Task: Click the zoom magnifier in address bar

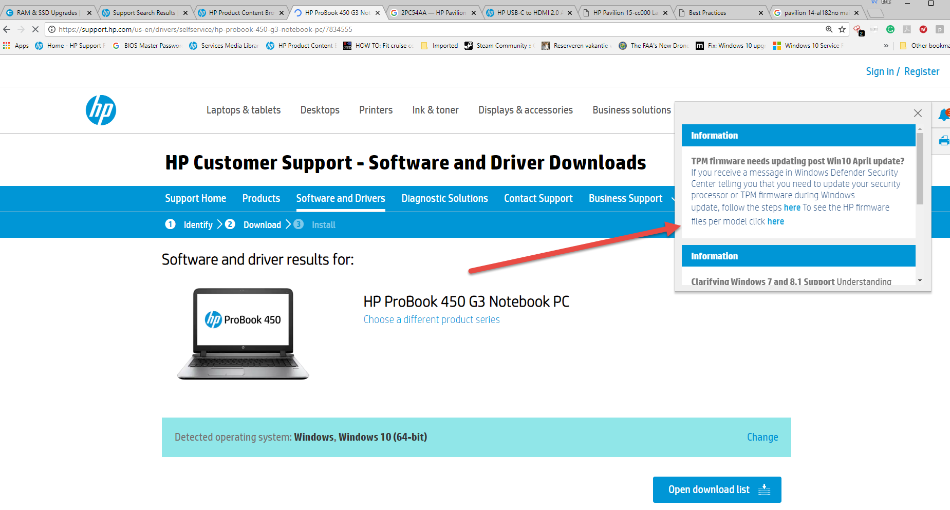Action: [829, 29]
